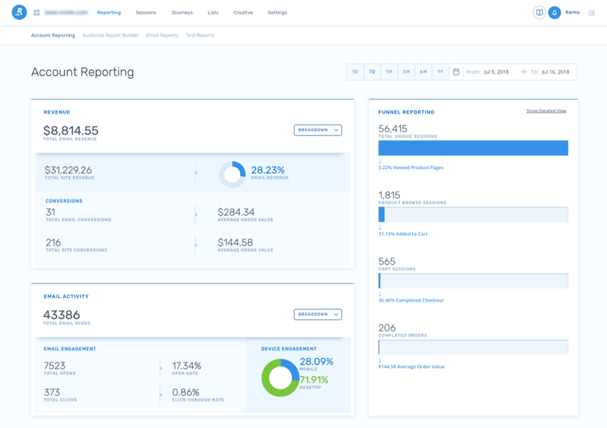Select the 6M time range

[423, 72]
